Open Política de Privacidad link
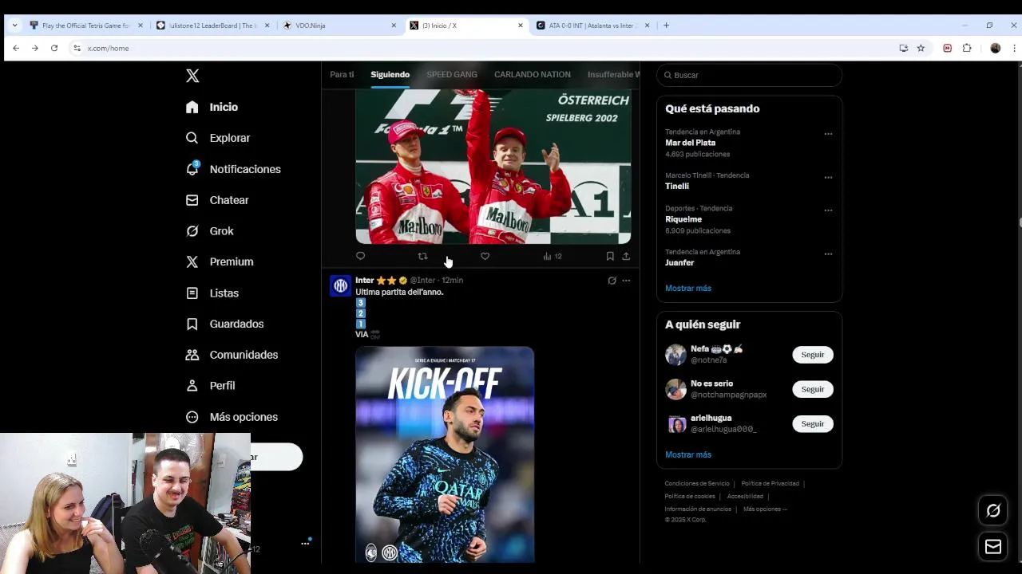This screenshot has width=1022, height=574. tap(770, 483)
